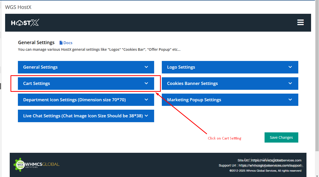This screenshot has height=177, width=319.
Task: Click the WHMCS Global Services footer logo
Action: 37,165
